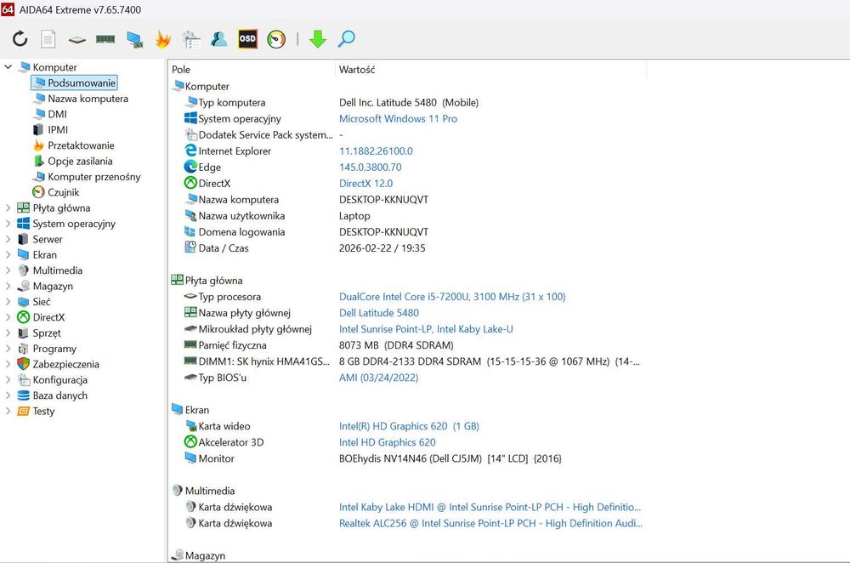Click the Edge version 145.0.3800.70 link
Image resolution: width=850 pixels, height=563 pixels.
(x=371, y=167)
